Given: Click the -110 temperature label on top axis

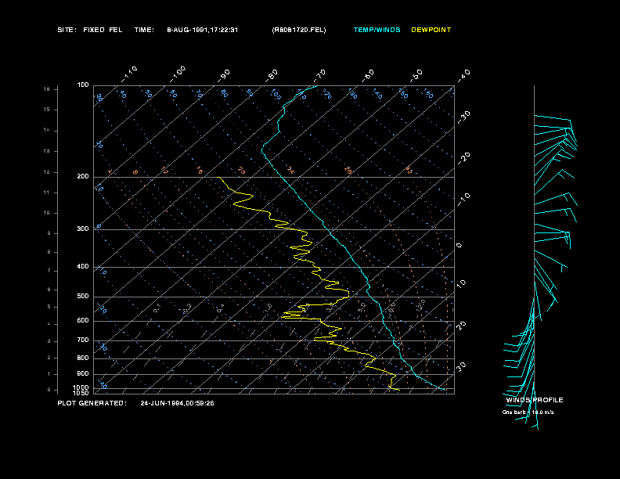Looking at the screenshot, I should [130, 72].
